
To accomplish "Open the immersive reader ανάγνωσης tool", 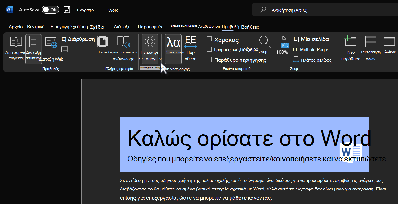I will pyautogui.click(x=123, y=48).
